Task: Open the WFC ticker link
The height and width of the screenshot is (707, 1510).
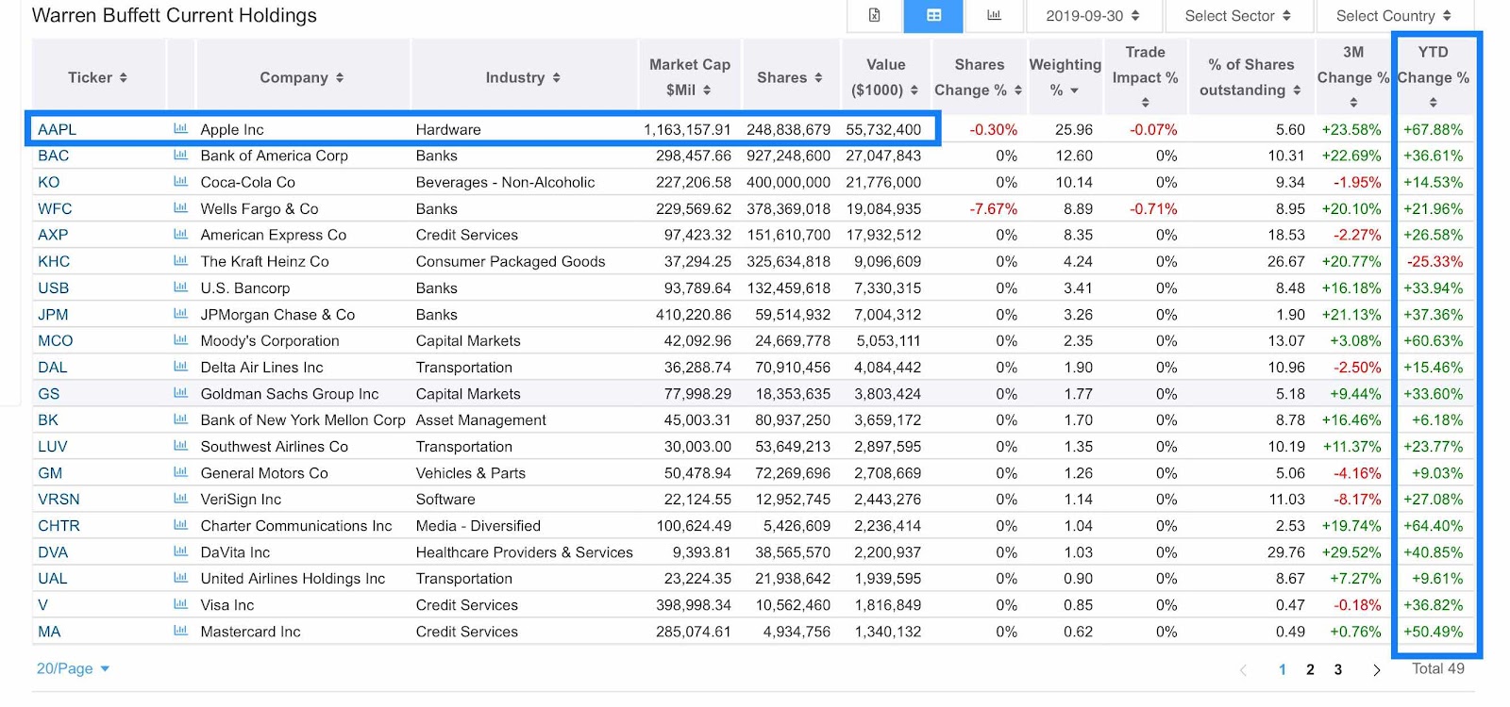Action: [x=55, y=208]
